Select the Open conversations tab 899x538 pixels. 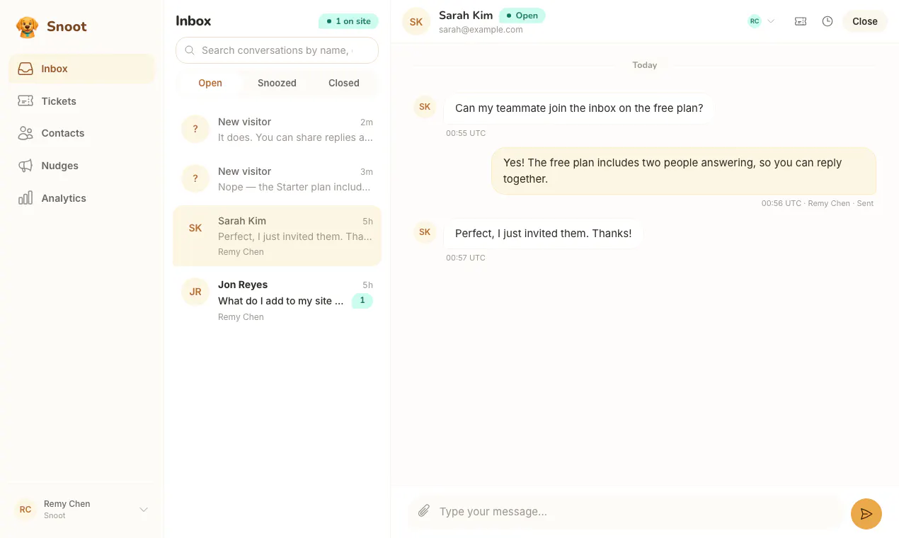tap(210, 83)
